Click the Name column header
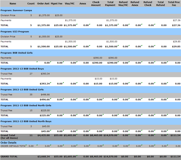Viewport: 181px width, 160px height. tap(13, 3)
